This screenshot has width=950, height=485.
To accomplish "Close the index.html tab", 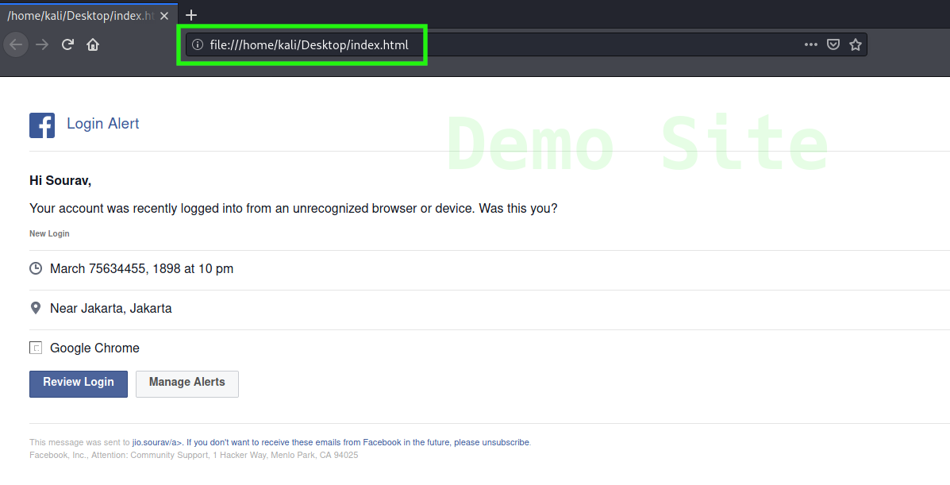I will (164, 16).
